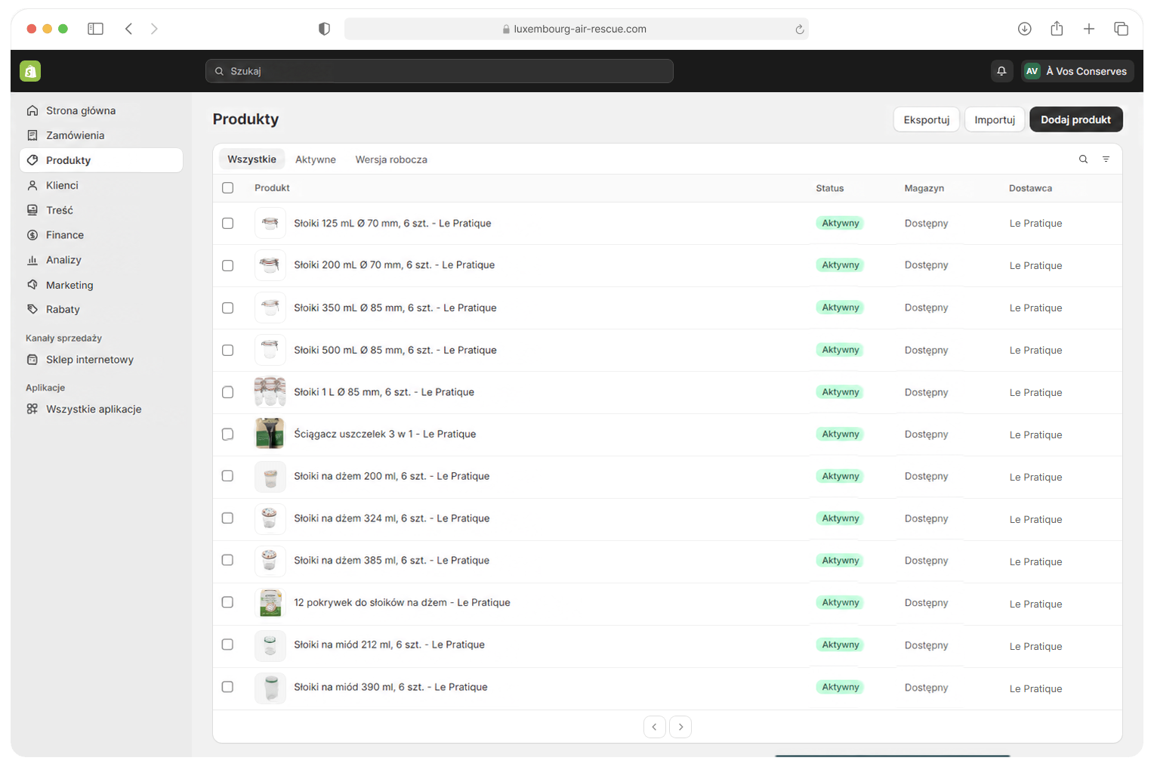Screen dimensions: 1154x770
Task: Select all products with header checkbox
Action: 227,188
